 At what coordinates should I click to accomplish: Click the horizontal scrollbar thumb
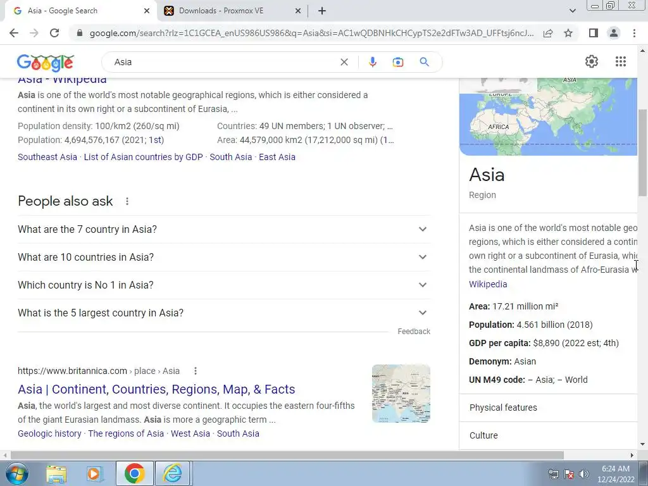[x=287, y=455]
